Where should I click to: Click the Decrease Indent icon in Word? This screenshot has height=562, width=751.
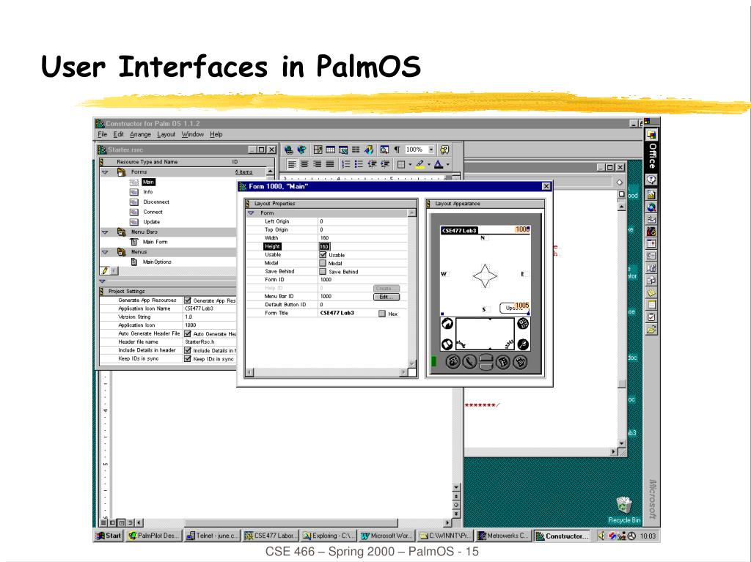372,164
